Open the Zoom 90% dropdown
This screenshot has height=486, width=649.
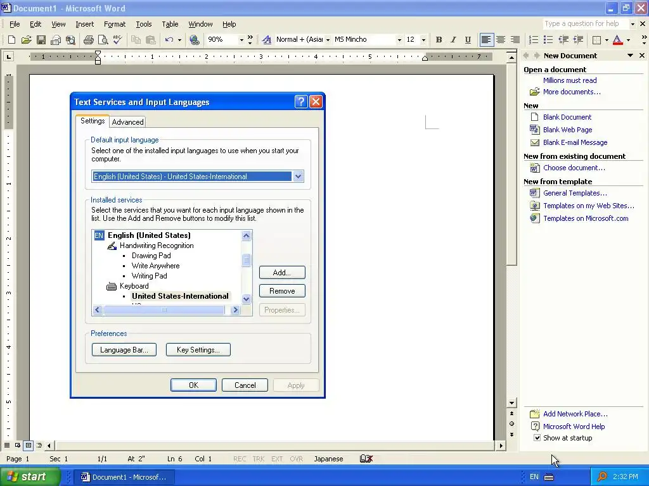[241, 40]
